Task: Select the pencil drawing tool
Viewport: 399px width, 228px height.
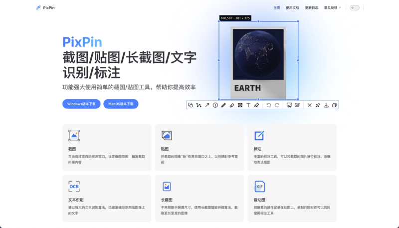Action: 223,105
